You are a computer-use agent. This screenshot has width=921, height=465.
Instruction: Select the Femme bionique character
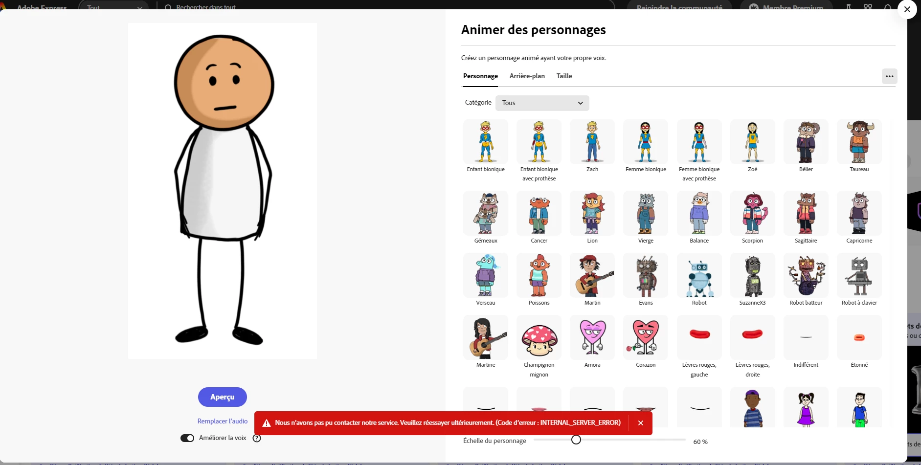[646, 142]
